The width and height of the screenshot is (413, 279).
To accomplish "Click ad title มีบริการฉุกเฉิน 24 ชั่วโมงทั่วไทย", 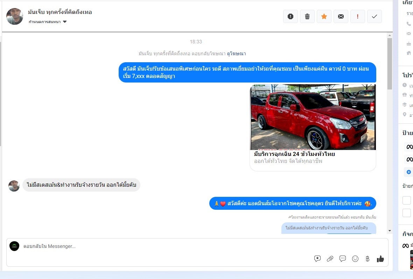I will (x=294, y=154).
